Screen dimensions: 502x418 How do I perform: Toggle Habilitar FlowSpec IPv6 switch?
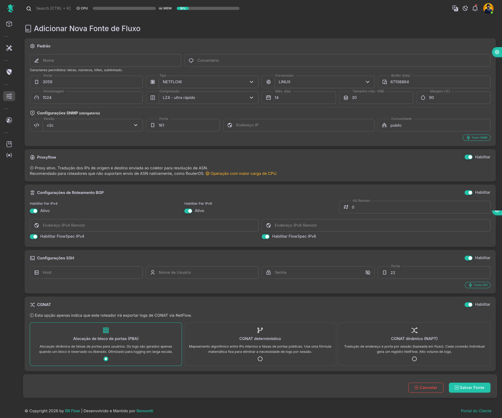tap(266, 237)
